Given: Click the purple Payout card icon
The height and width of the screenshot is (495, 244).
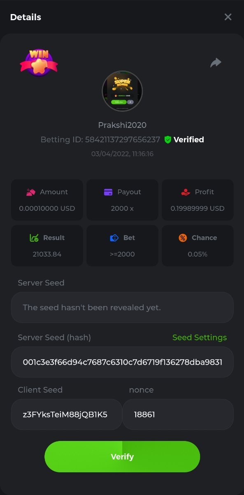Looking at the screenshot, I should (108, 192).
